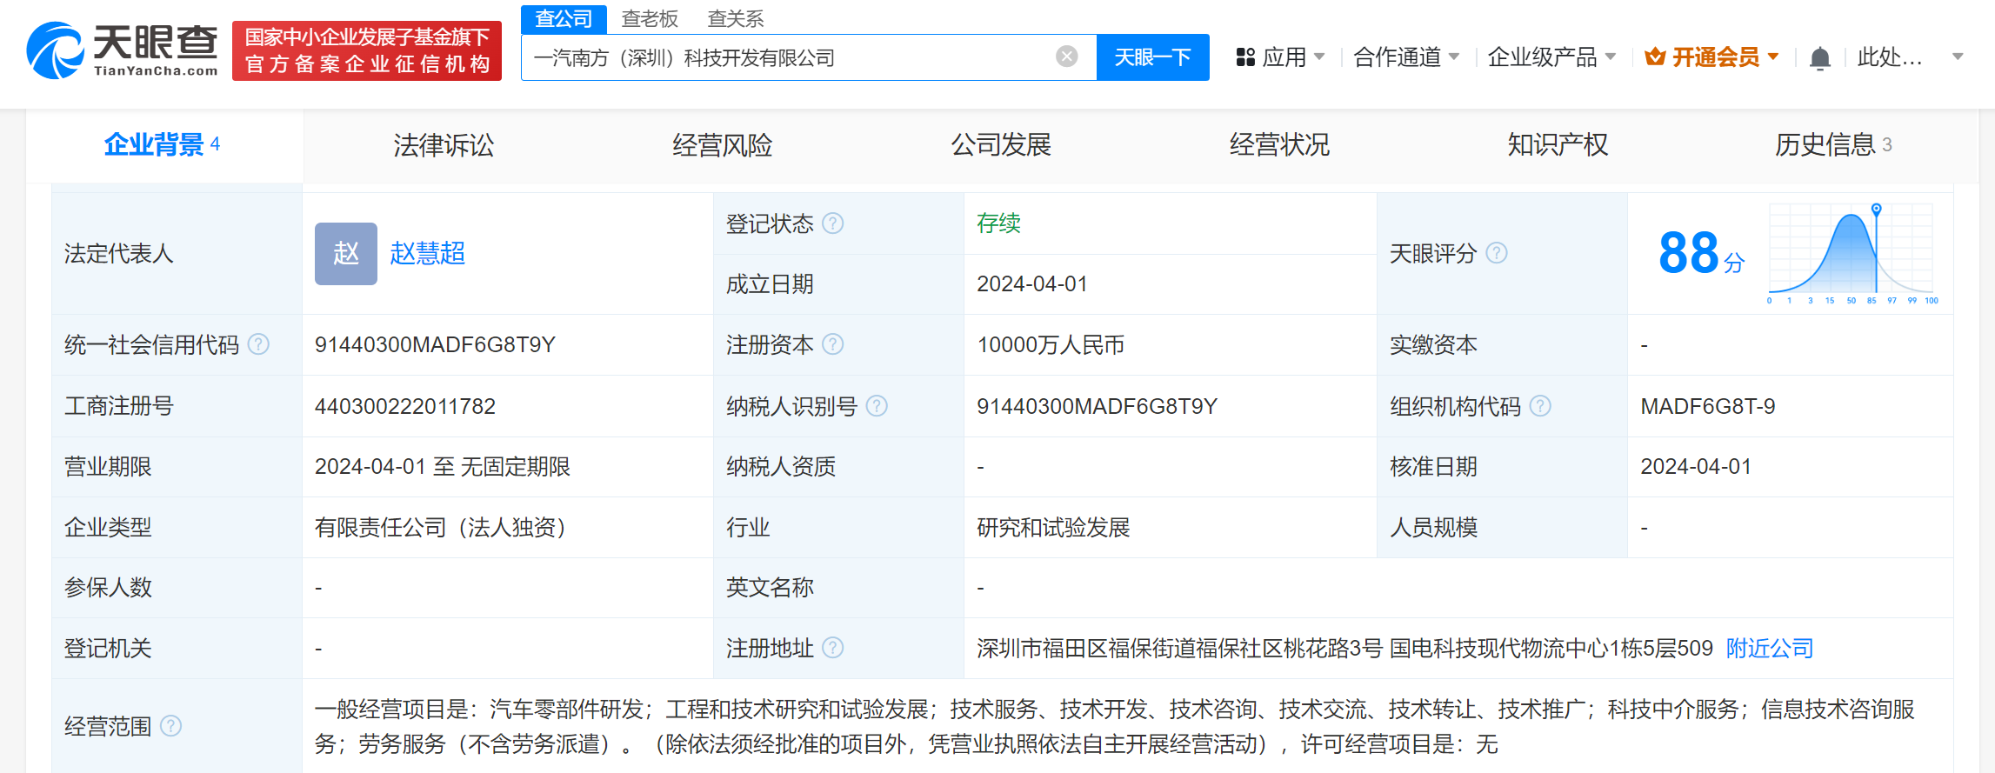This screenshot has height=773, width=1995.
Task: Open the notification bell
Action: pos(1819,58)
